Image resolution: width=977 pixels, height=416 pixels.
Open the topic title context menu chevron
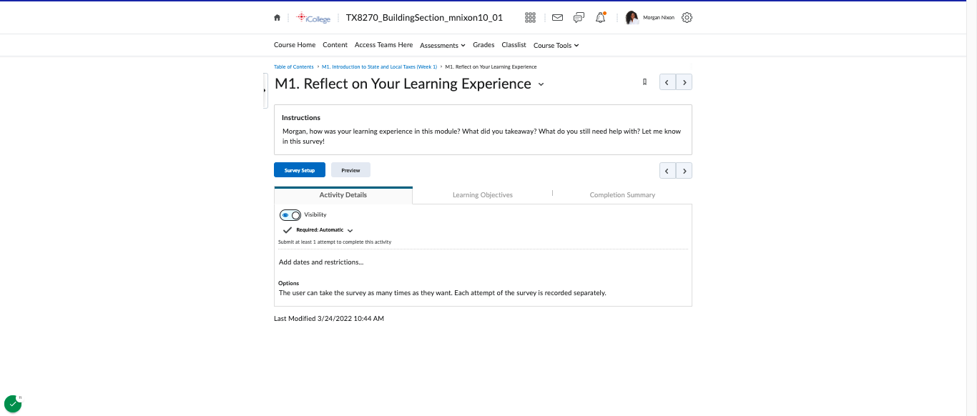(x=541, y=84)
